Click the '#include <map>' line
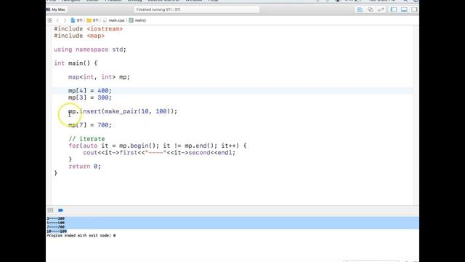Image resolution: width=465 pixels, height=262 pixels. click(79, 36)
